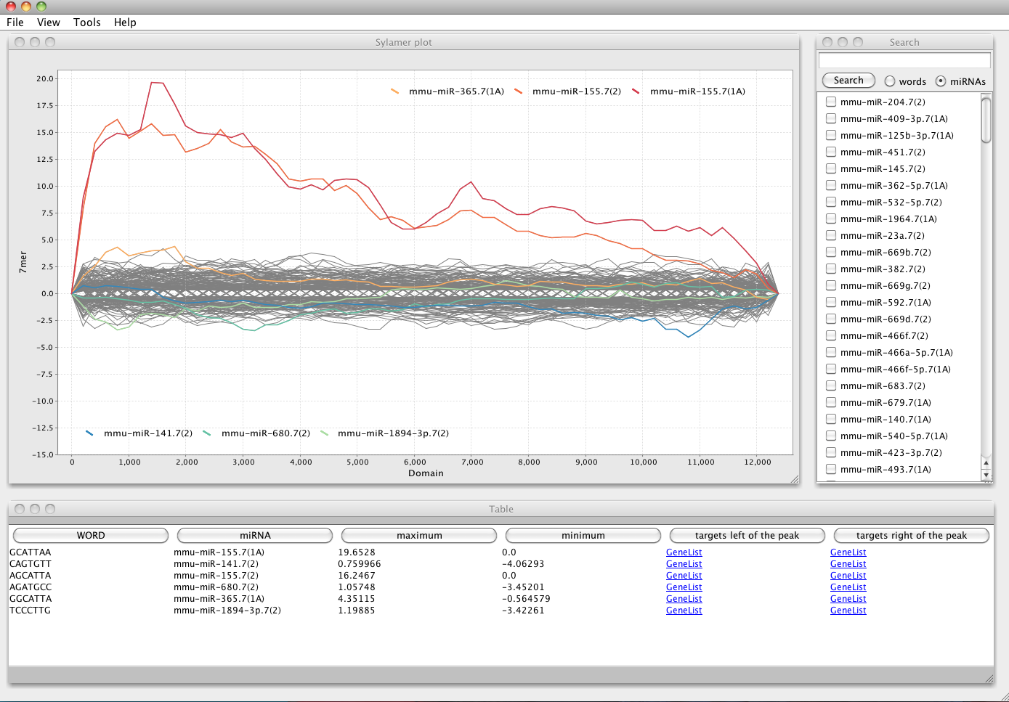Click resize grip of Sylamer plot window
The width and height of the screenshot is (1009, 702).
click(794, 479)
